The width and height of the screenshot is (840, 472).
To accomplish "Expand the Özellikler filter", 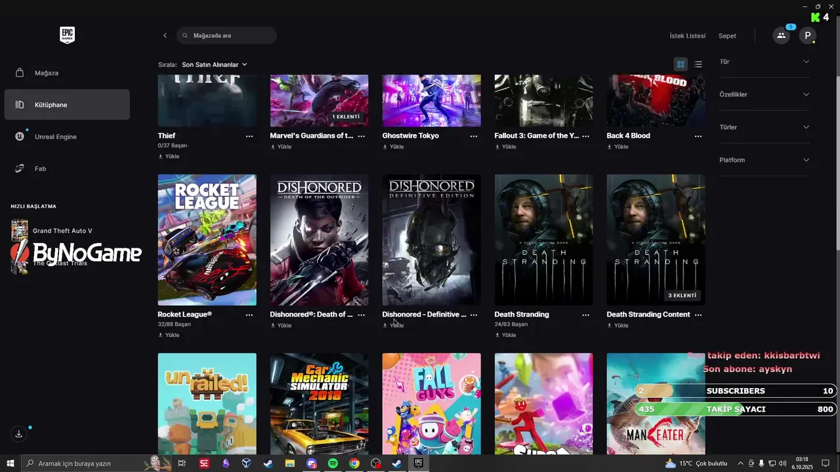I will tap(765, 94).
